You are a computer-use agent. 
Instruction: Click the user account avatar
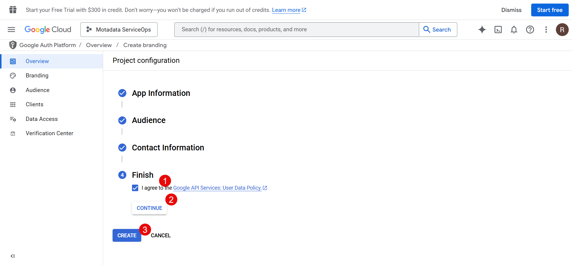point(562,29)
